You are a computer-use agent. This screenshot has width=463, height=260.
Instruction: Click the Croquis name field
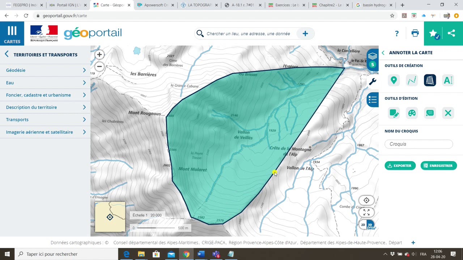pyautogui.click(x=419, y=144)
